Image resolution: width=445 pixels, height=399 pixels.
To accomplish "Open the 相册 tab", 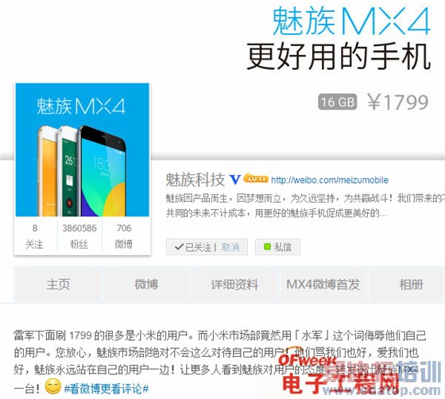I will (411, 285).
